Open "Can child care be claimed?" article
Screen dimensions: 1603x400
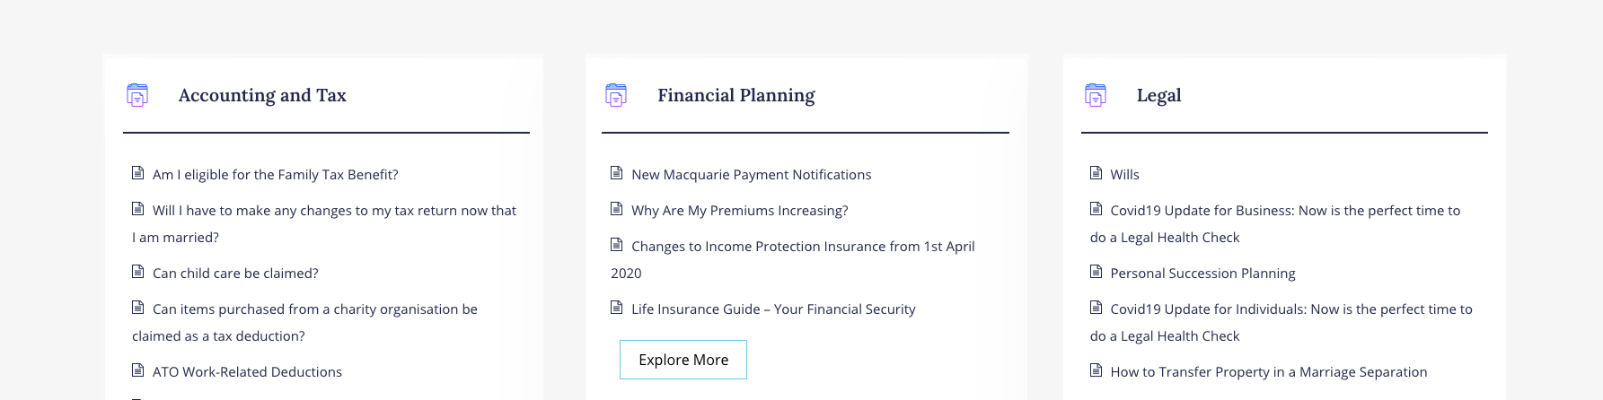[x=235, y=274]
